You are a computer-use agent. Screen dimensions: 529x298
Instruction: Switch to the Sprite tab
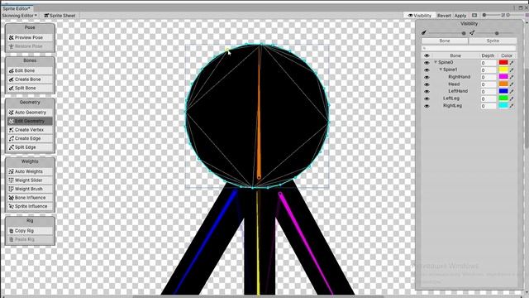[493, 41]
